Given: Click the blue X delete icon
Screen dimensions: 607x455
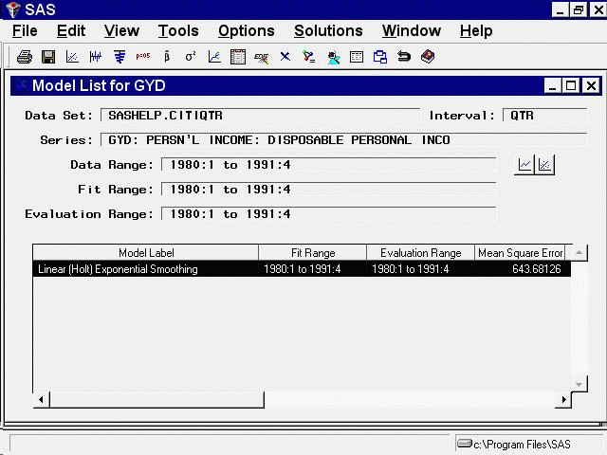Looking at the screenshot, I should coord(285,57).
